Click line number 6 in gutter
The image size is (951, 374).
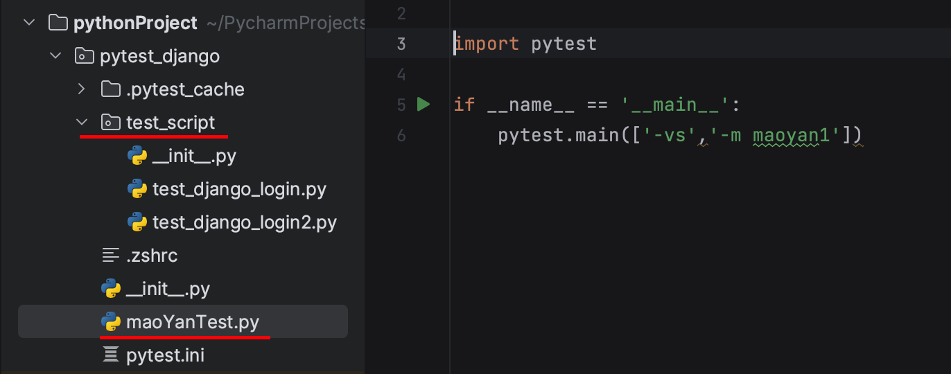(x=401, y=135)
